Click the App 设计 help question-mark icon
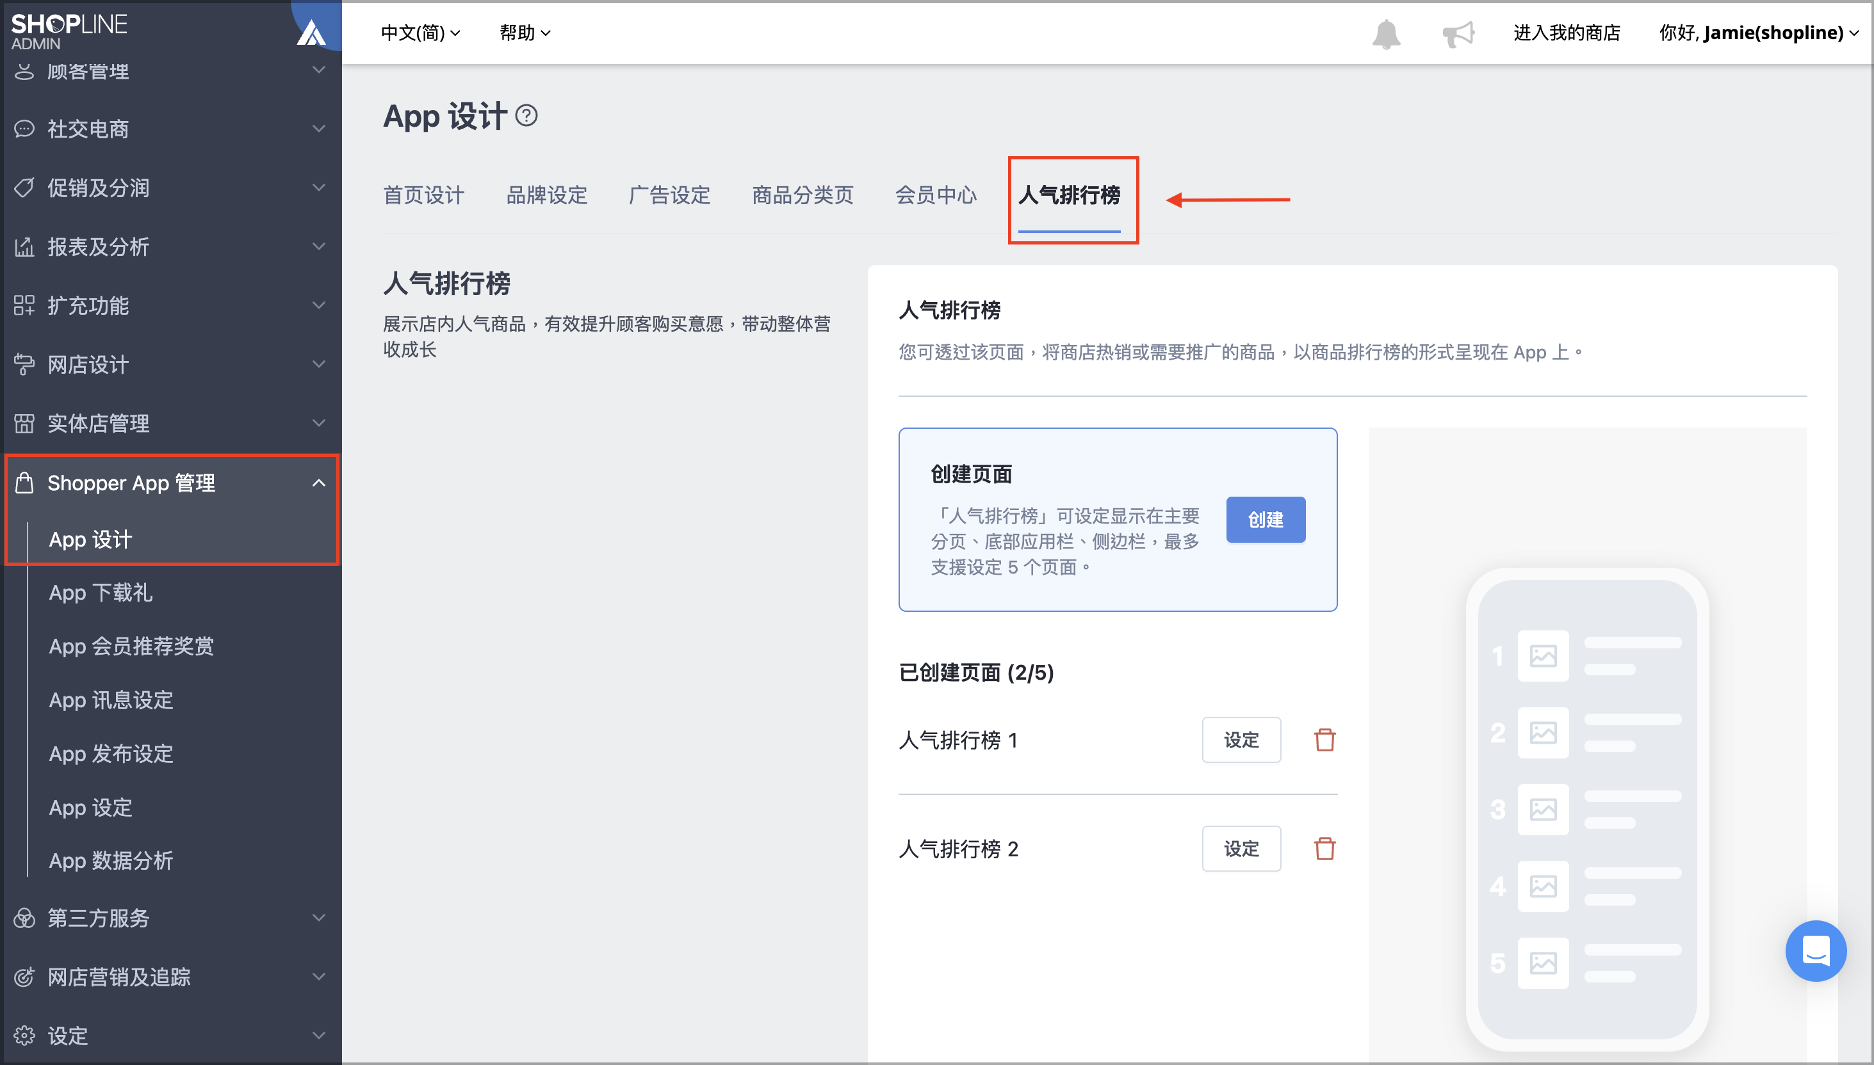Image resolution: width=1874 pixels, height=1065 pixels. point(526,116)
